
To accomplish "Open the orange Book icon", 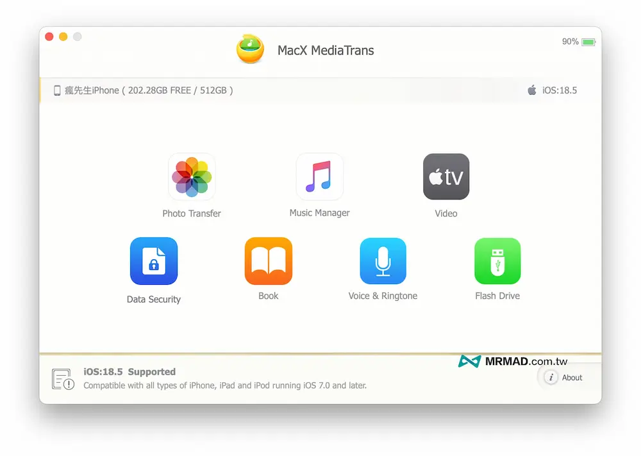I will pyautogui.click(x=269, y=261).
